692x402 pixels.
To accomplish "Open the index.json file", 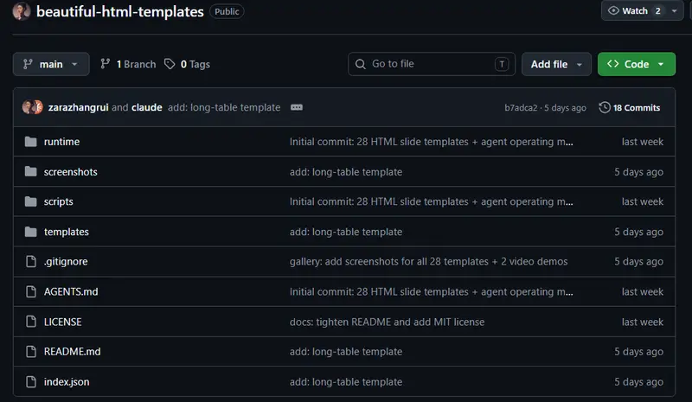I will pyautogui.click(x=67, y=382).
